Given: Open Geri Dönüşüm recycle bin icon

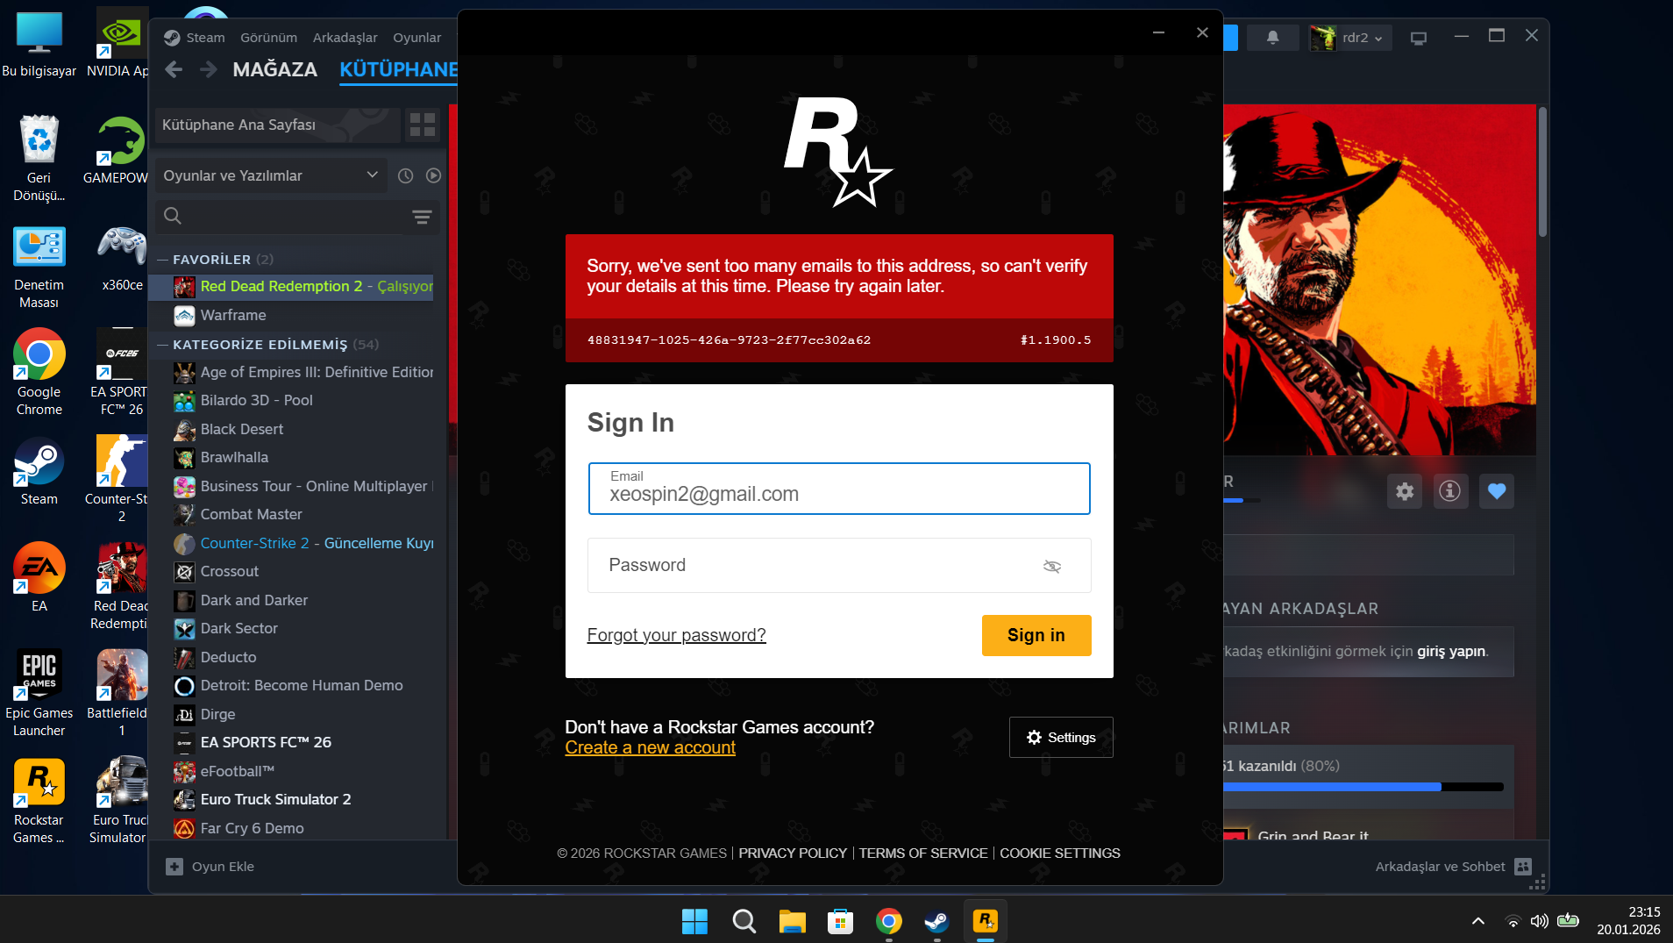Looking at the screenshot, I should click(39, 159).
